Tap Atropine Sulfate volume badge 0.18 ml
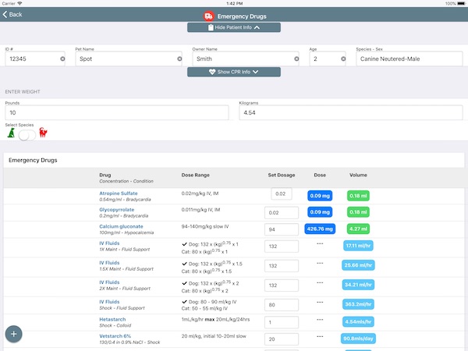 [x=358, y=196]
